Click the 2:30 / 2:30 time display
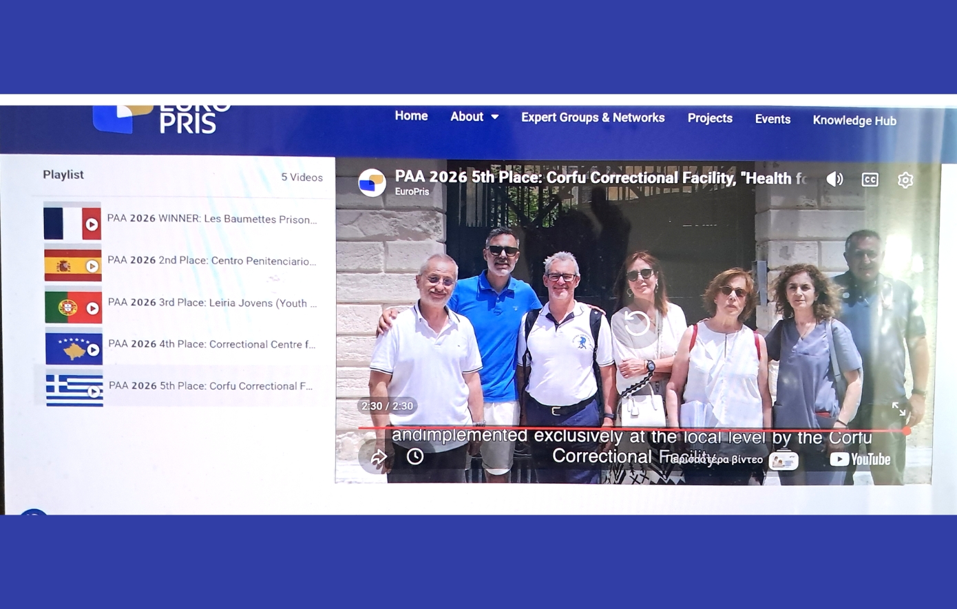957x609 pixels. click(x=388, y=406)
